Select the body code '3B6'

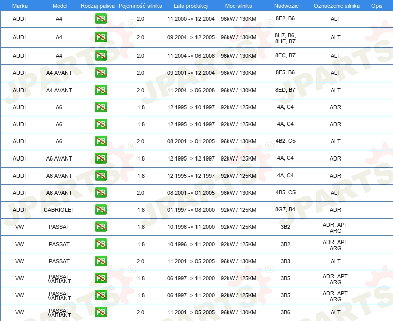click(x=285, y=312)
